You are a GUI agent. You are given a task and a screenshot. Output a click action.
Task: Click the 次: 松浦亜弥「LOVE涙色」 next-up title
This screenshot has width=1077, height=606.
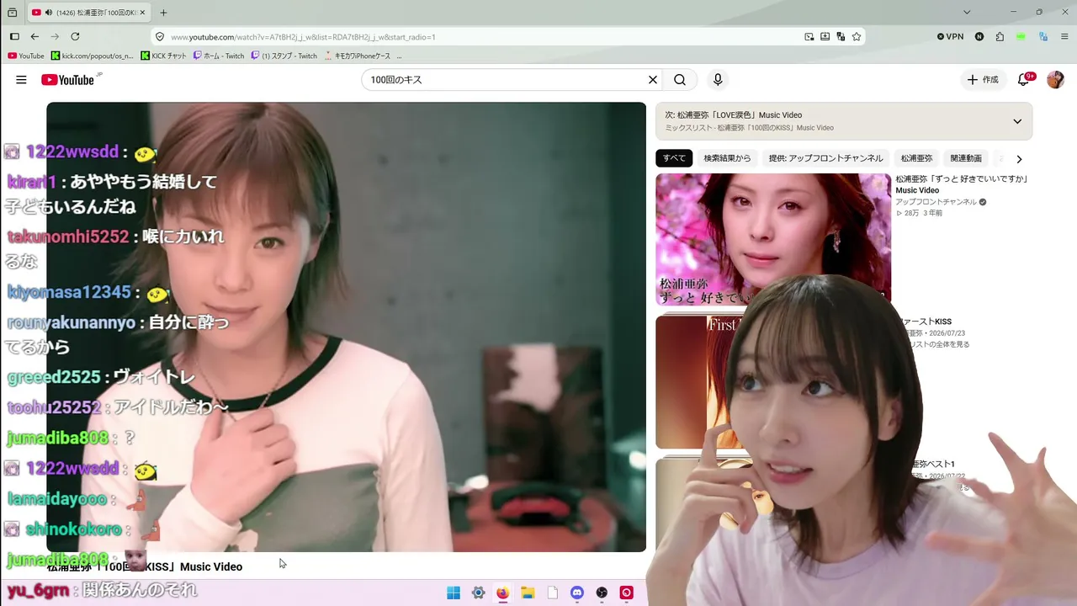pyautogui.click(x=734, y=114)
